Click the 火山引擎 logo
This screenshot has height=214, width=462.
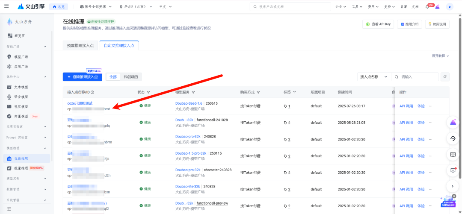click(31, 6)
